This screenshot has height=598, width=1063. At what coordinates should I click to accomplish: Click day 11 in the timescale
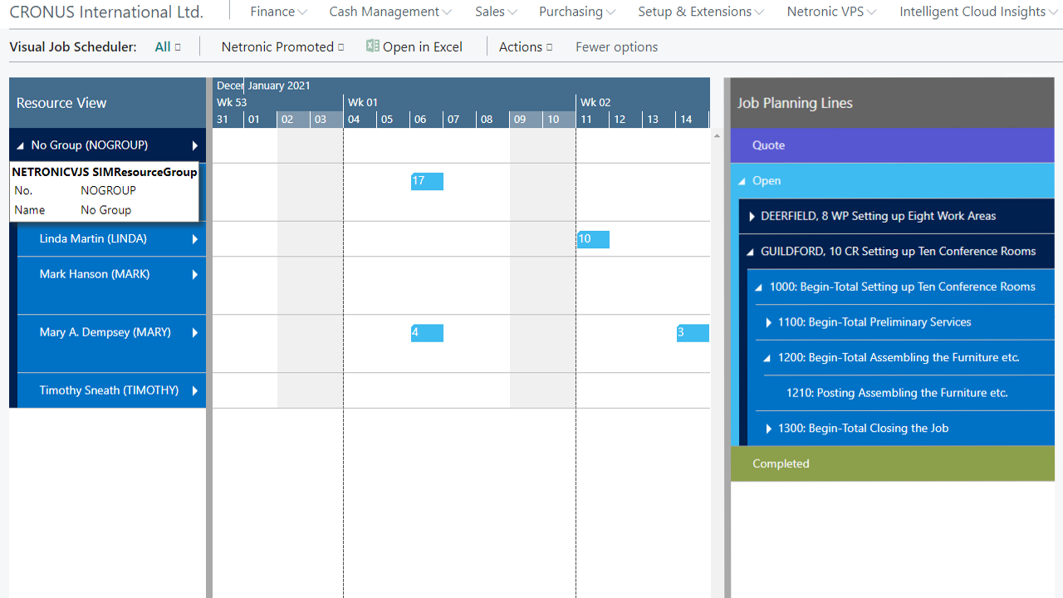coord(592,119)
